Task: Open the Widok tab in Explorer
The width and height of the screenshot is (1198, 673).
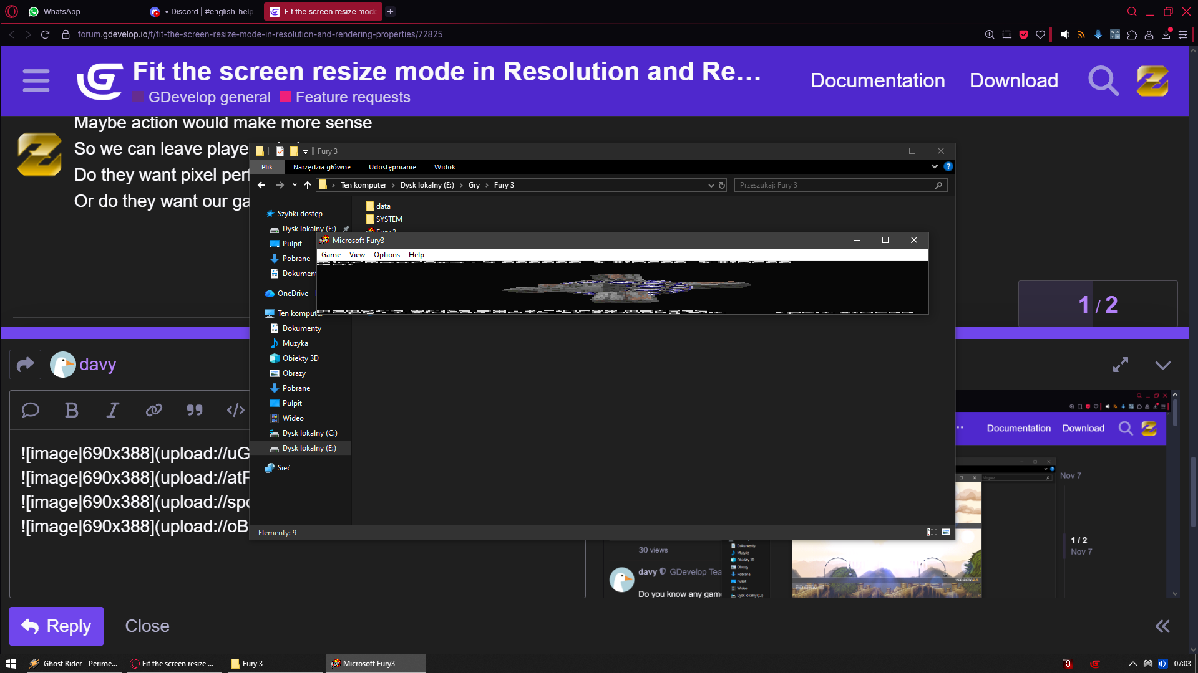Action: pyautogui.click(x=444, y=167)
